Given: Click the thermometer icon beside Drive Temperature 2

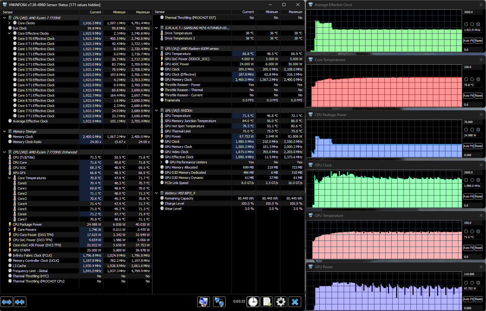Looking at the screenshot, I should pos(162,38).
